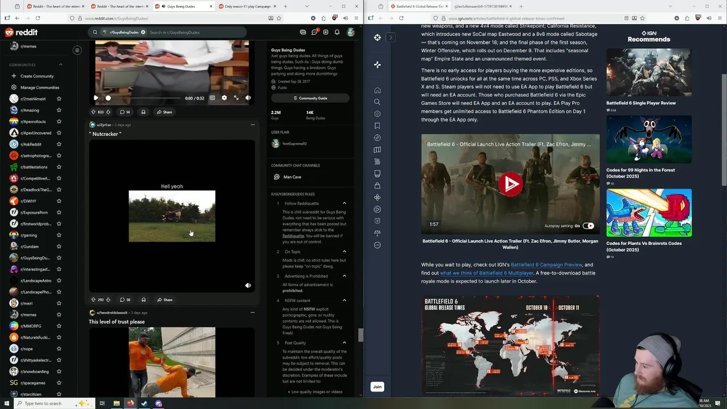Open overflow menu on trust post
Image resolution: width=727 pixels, height=409 pixels.
pos(253,312)
